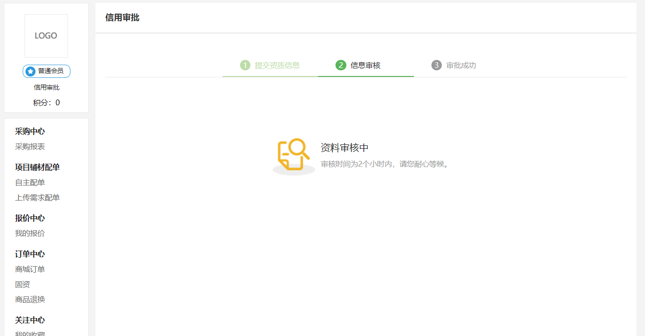Click the step 2 green number circle
This screenshot has width=645, height=336.
[x=341, y=65]
